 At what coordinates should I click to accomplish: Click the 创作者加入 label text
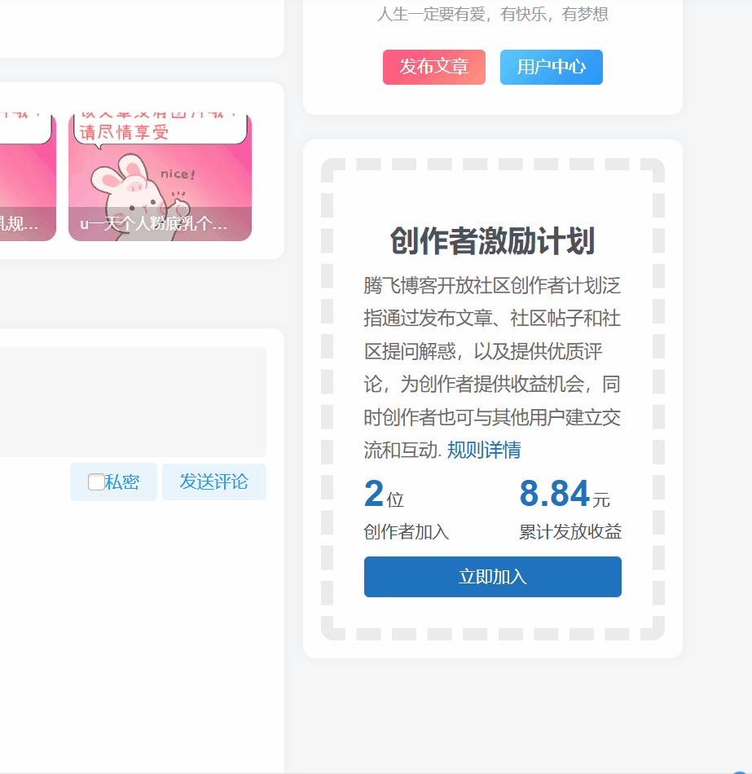[407, 531]
